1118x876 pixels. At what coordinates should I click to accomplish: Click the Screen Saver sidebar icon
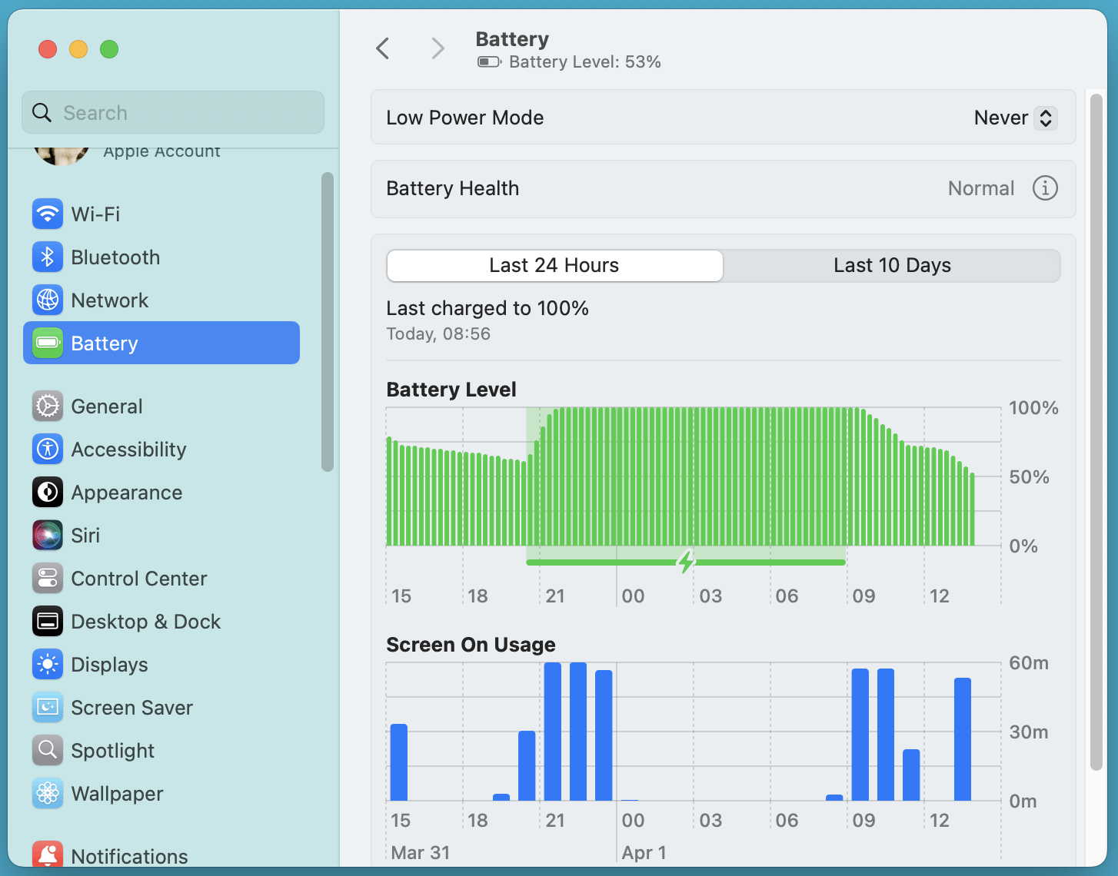click(x=48, y=707)
